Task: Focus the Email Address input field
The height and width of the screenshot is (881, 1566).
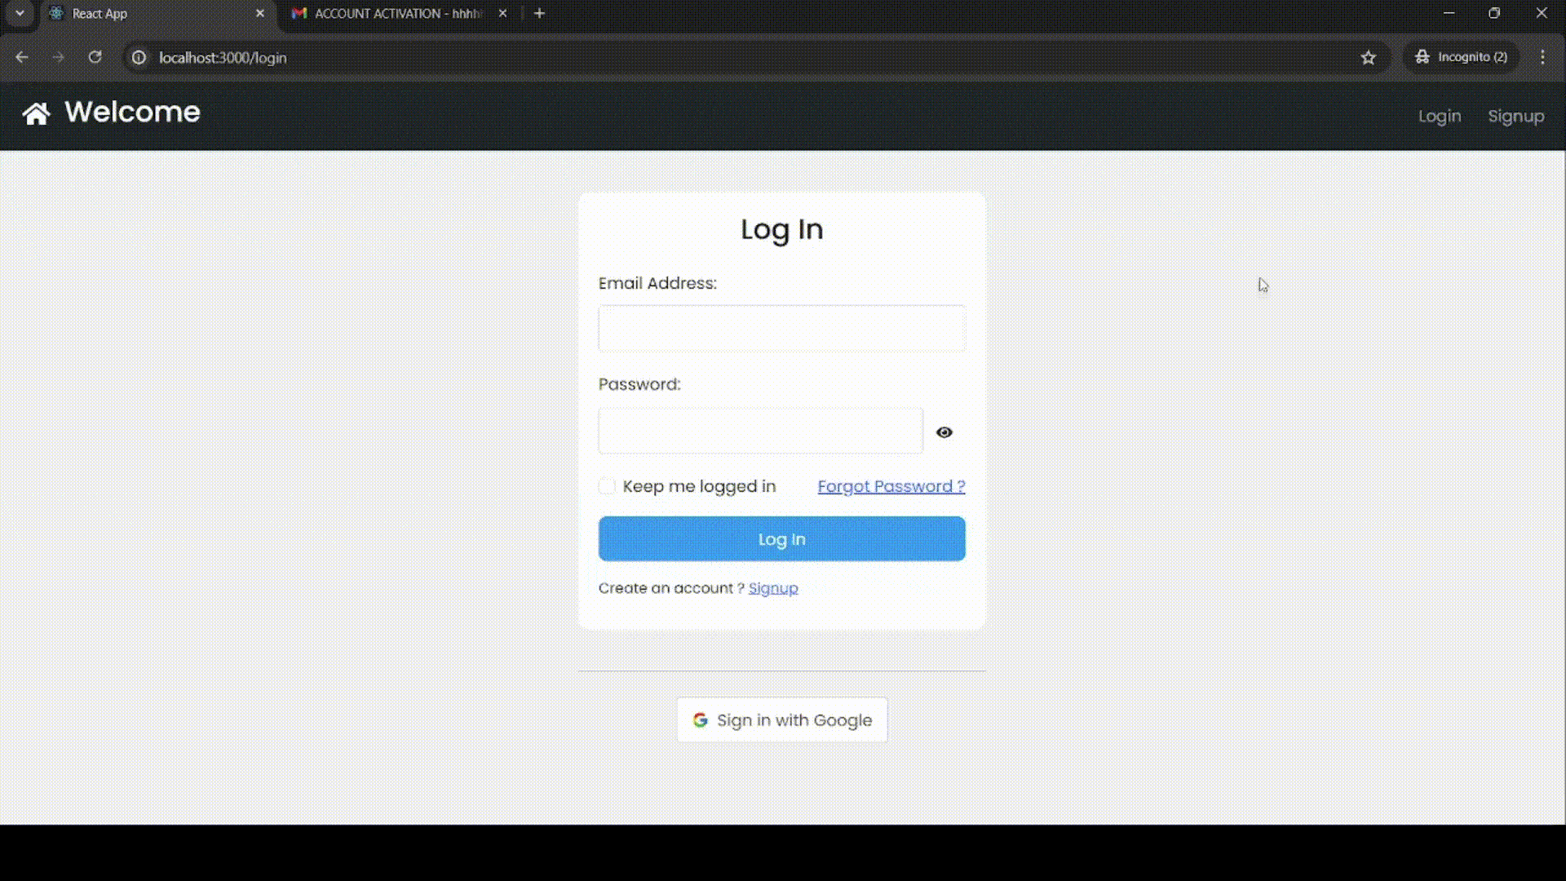Action: pyautogui.click(x=781, y=329)
